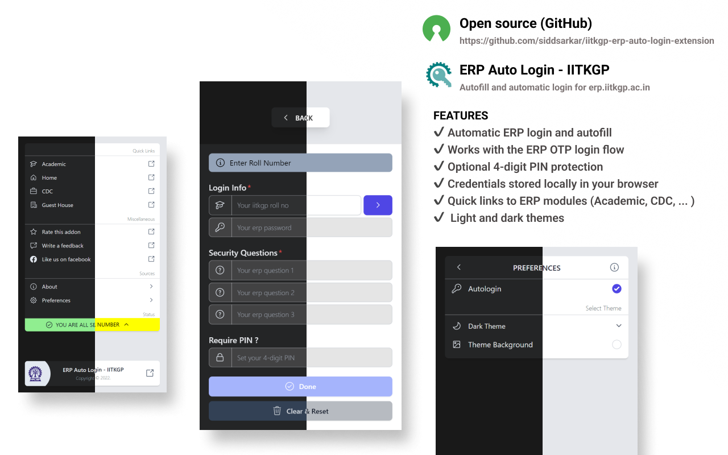Click the briefcase icon next to CDC
The height and width of the screenshot is (455, 728).
pos(34,191)
